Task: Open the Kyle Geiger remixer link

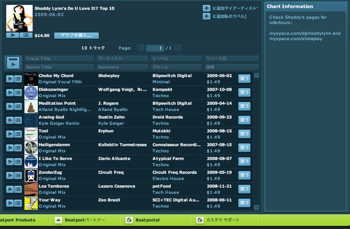Action: tap(111, 123)
